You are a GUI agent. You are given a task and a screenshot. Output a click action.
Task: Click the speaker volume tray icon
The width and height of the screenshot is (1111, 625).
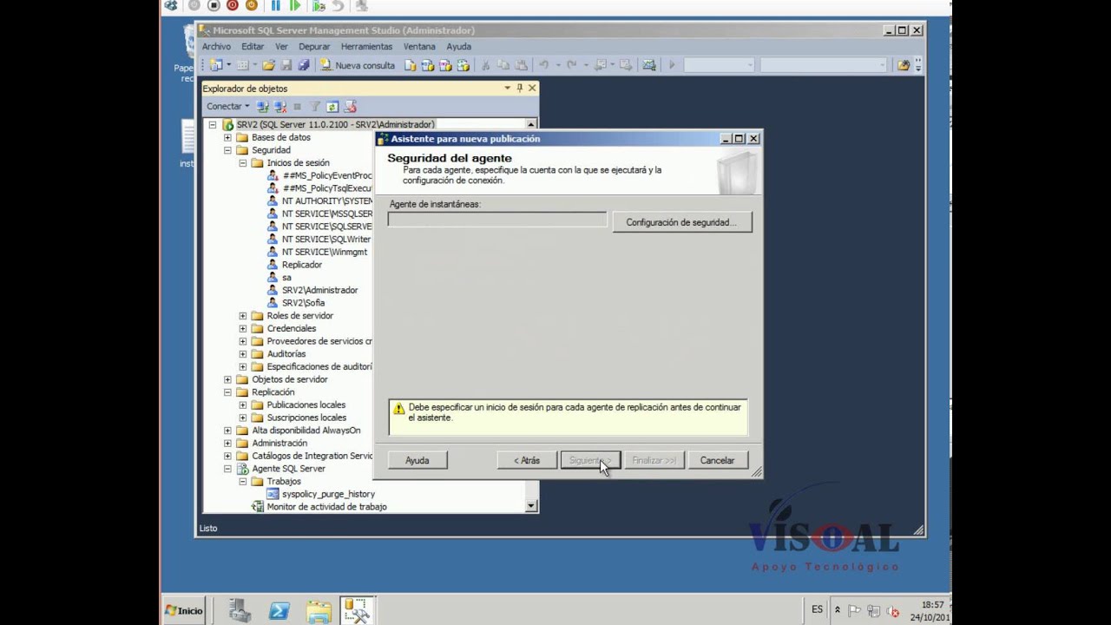pyautogui.click(x=893, y=611)
